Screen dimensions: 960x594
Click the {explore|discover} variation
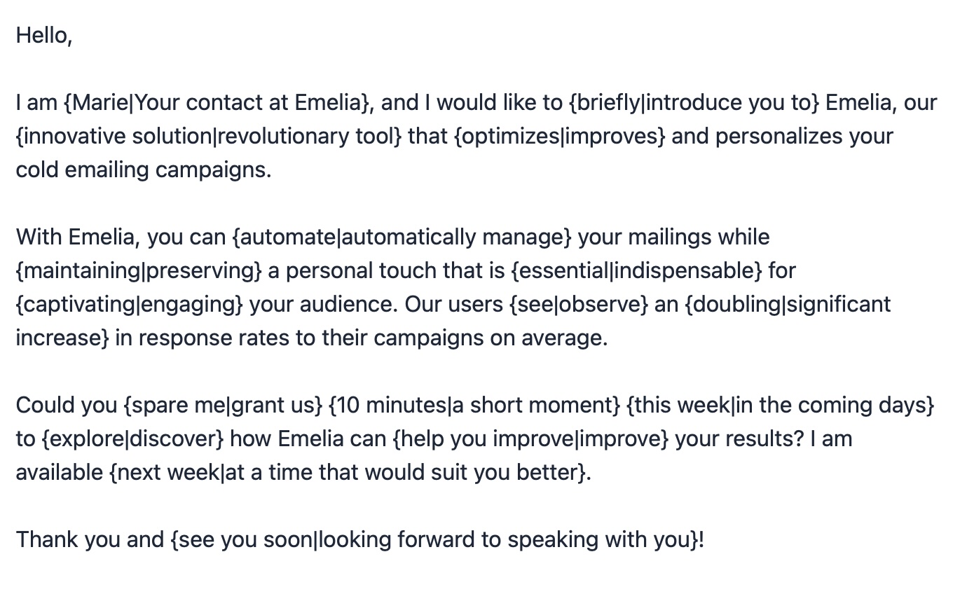point(132,438)
